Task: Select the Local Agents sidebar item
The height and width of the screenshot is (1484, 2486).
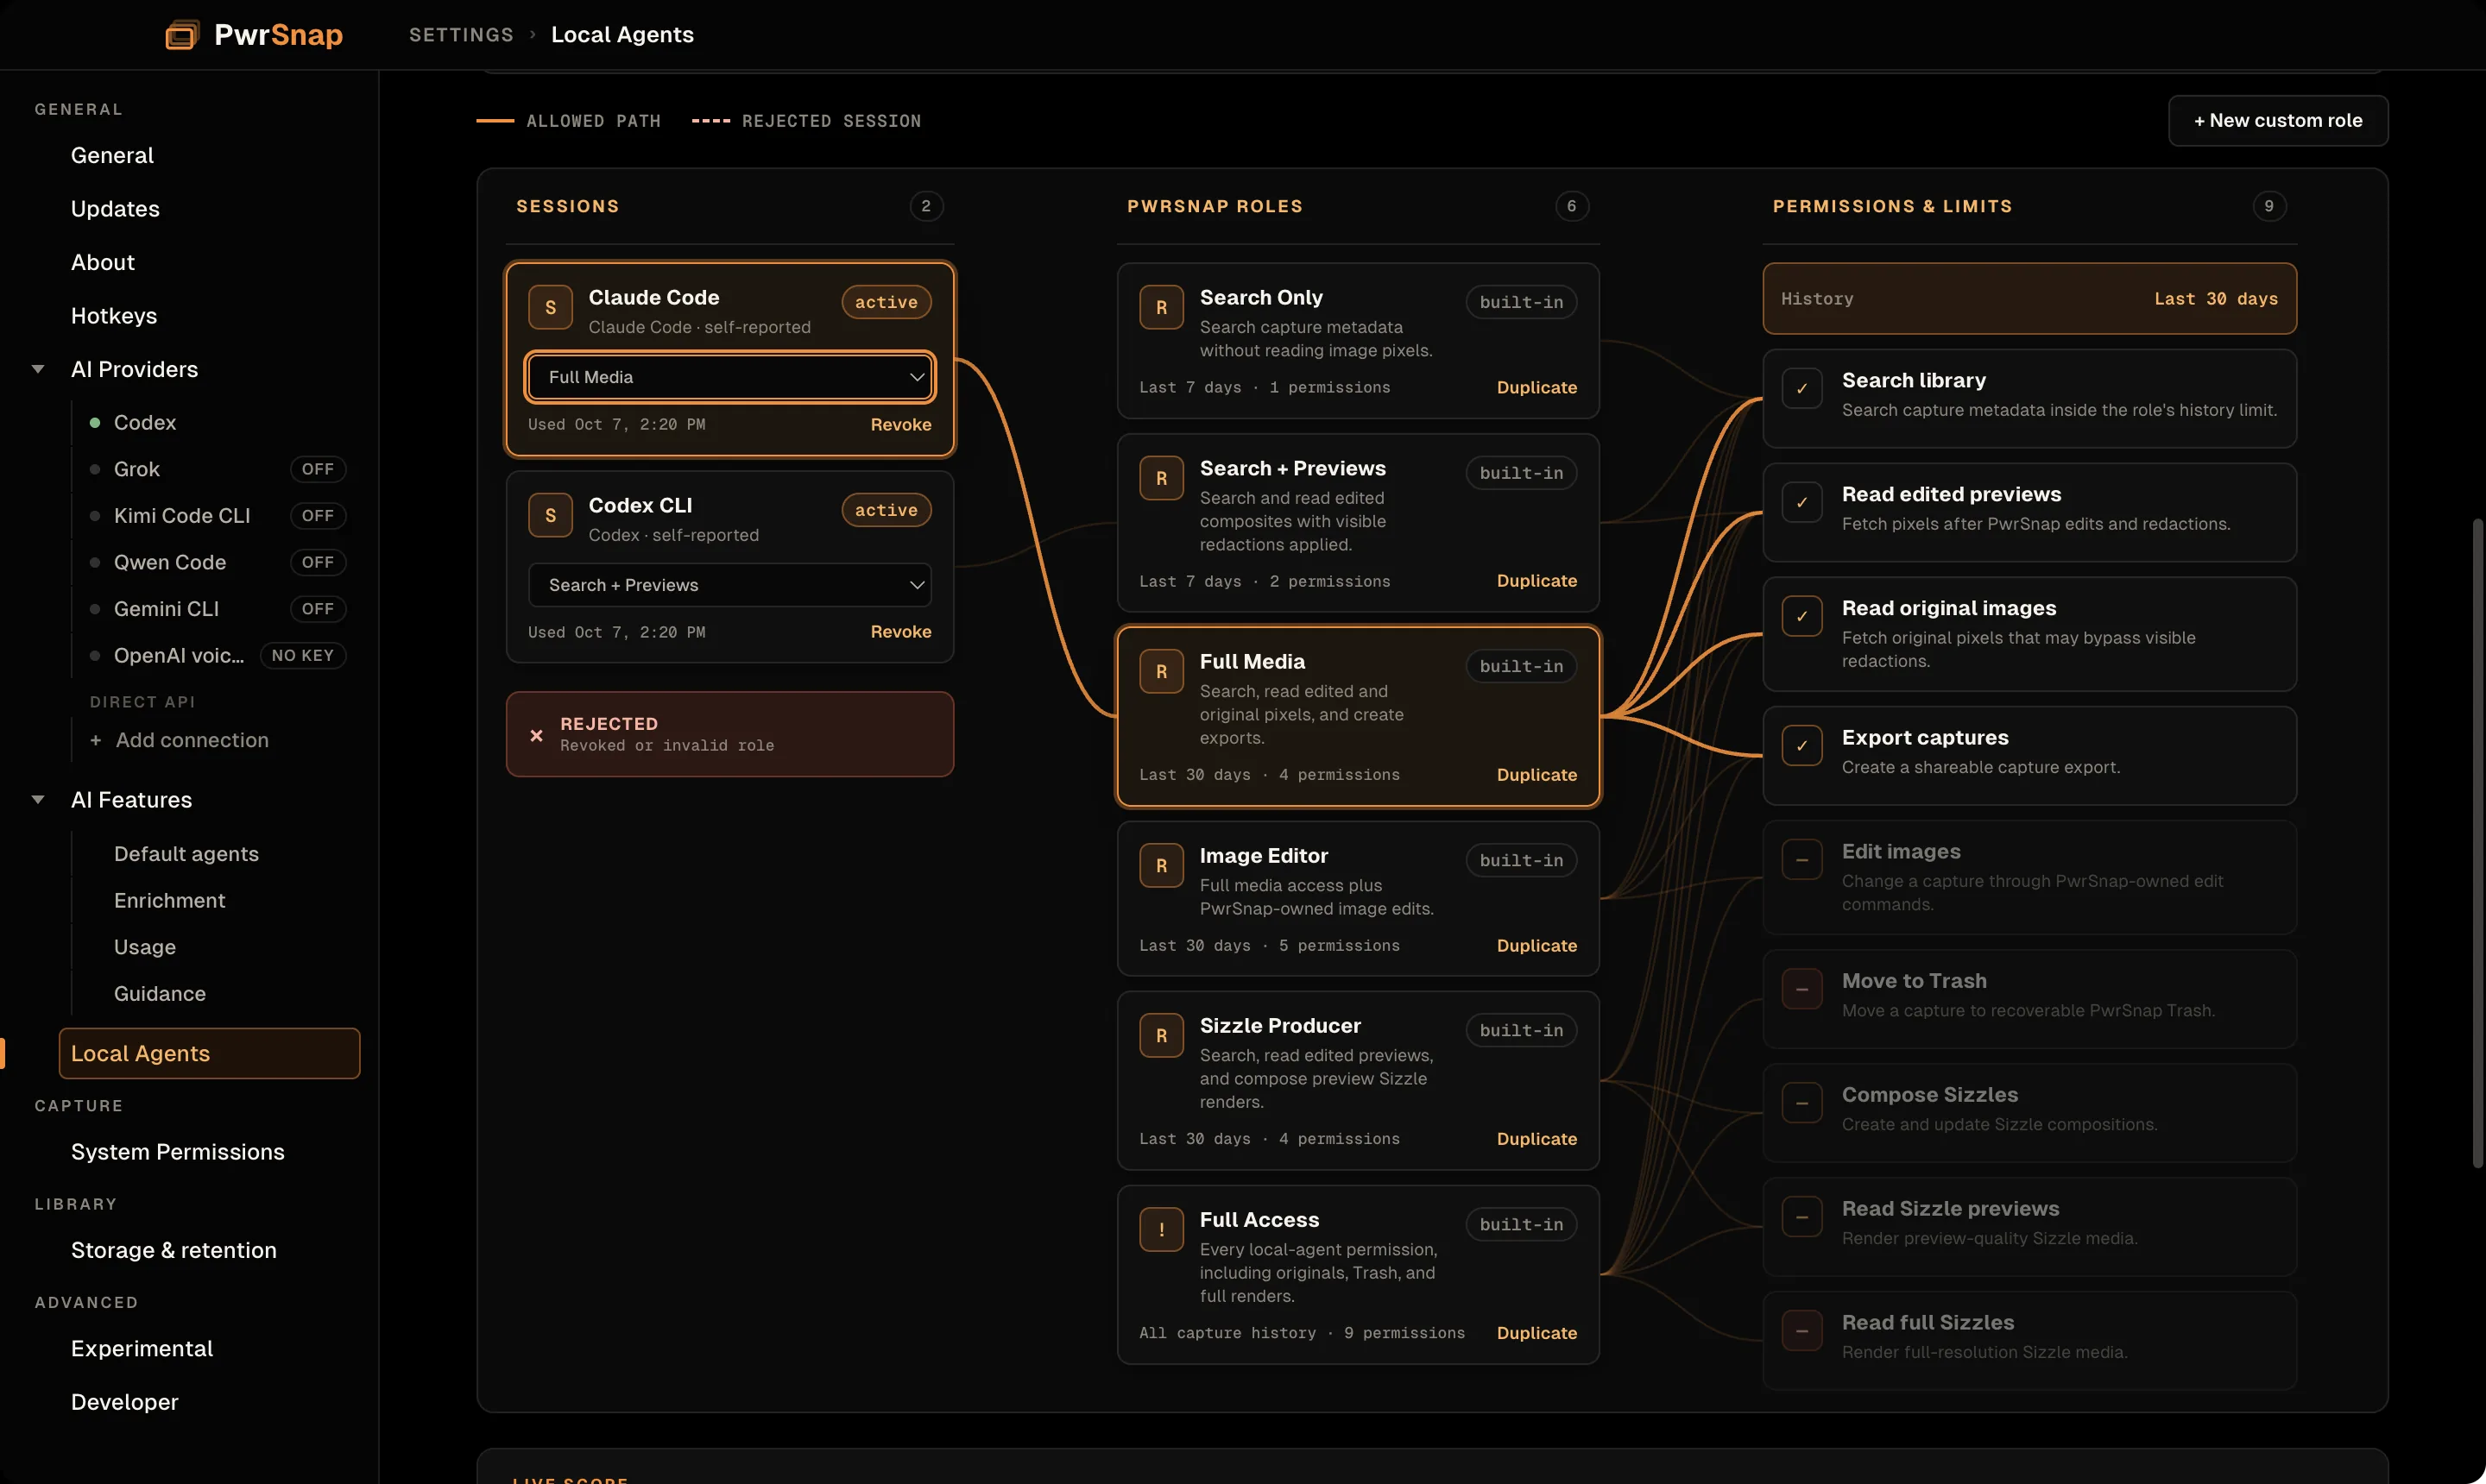Action: (x=209, y=1054)
